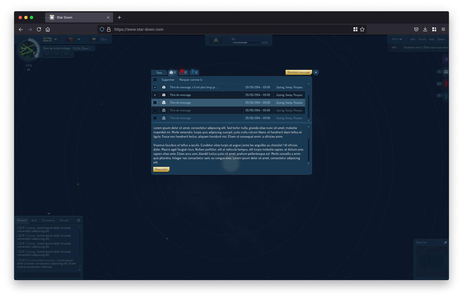Open the red alert messages tab
The width and height of the screenshot is (463, 297).
pyautogui.click(x=183, y=72)
